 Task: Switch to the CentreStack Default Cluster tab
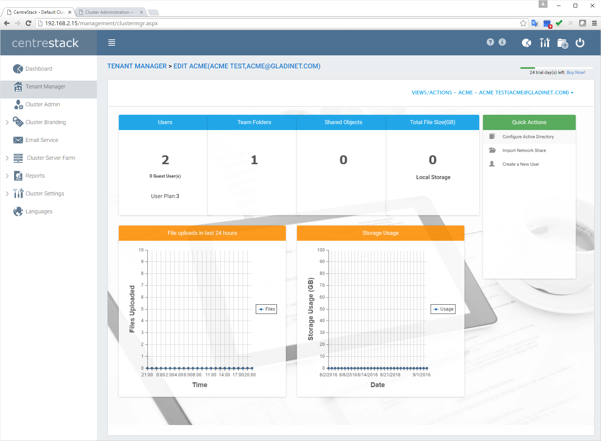pos(38,12)
